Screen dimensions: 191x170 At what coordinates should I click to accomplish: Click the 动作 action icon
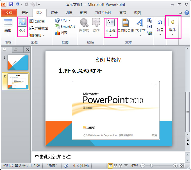pos(96,22)
